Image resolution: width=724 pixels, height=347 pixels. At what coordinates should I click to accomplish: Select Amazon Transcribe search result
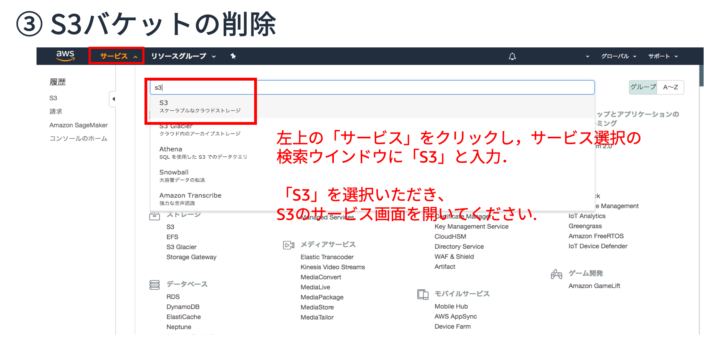pyautogui.click(x=372, y=199)
